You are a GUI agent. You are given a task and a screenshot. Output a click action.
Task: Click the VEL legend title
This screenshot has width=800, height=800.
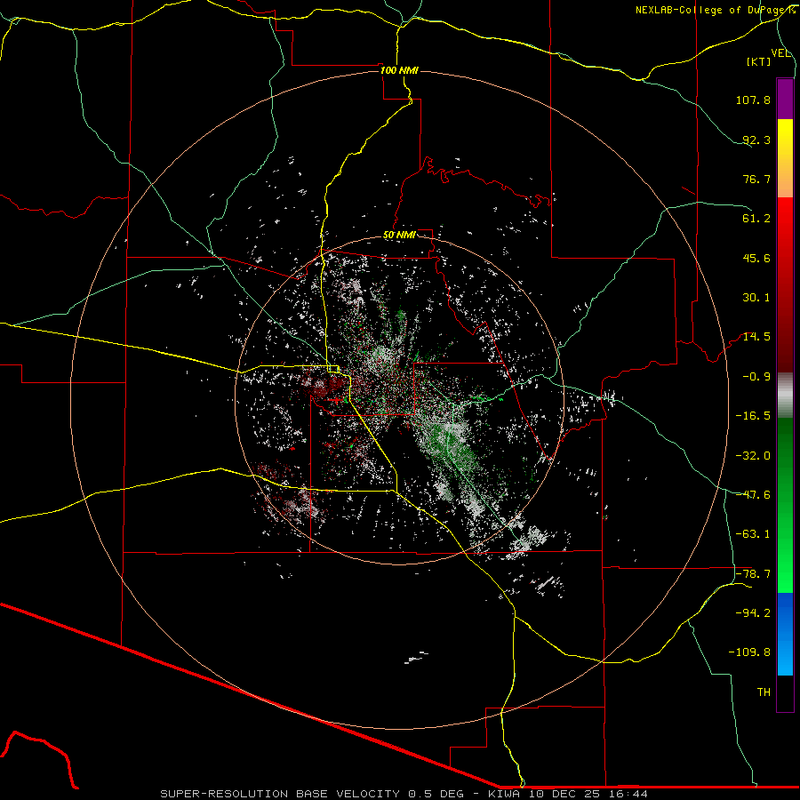[x=780, y=53]
